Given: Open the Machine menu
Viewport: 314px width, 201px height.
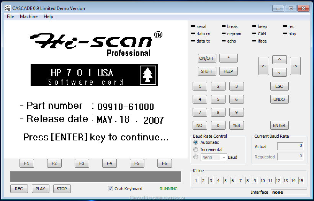Looking at the screenshot, I should [x=29, y=16].
